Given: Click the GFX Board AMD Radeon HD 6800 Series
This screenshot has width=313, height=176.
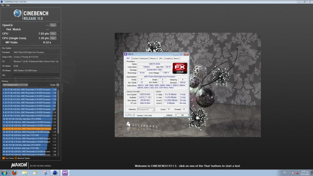Looking at the screenshot, I should (36, 70).
